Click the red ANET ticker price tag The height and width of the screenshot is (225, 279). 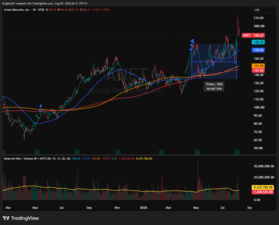pyautogui.click(x=247, y=35)
